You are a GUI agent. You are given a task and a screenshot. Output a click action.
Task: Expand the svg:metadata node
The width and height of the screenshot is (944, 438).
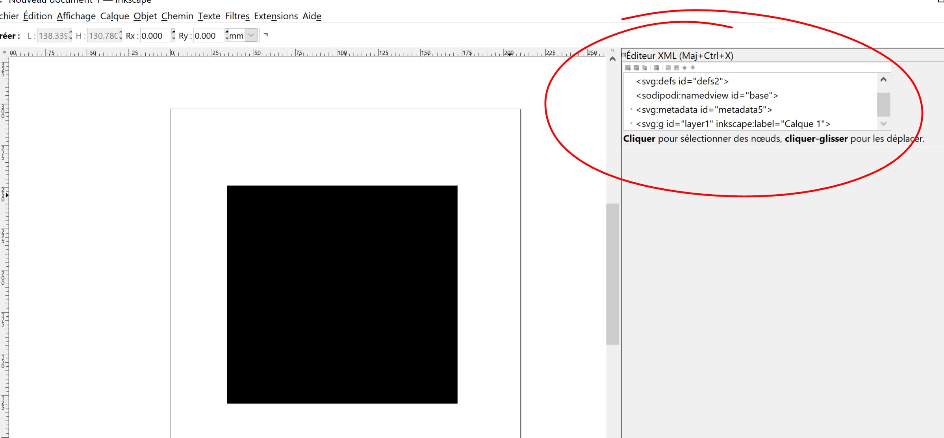631,109
